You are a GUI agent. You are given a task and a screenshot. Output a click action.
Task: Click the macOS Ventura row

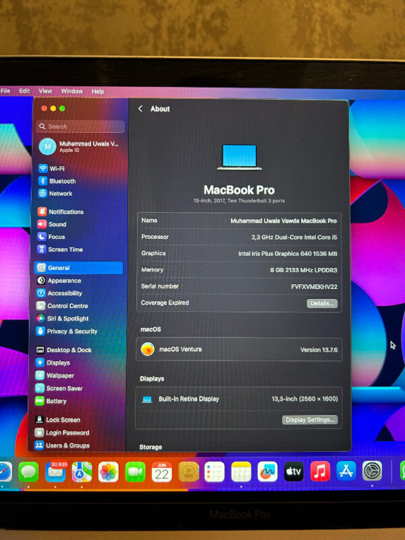[x=239, y=349]
